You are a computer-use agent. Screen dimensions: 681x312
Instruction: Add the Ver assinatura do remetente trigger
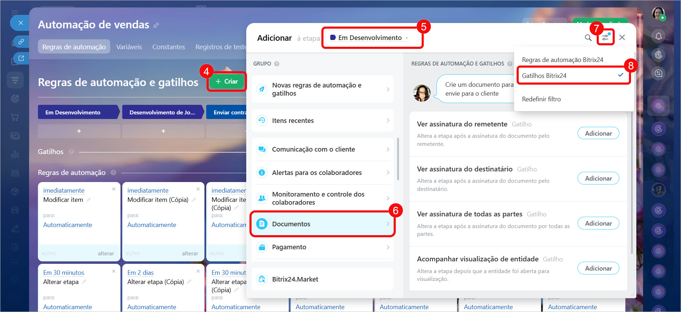598,134
